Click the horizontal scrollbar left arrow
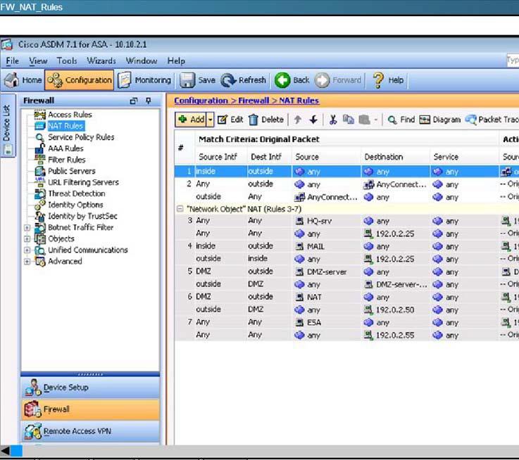The image size is (519, 460). tap(6, 450)
